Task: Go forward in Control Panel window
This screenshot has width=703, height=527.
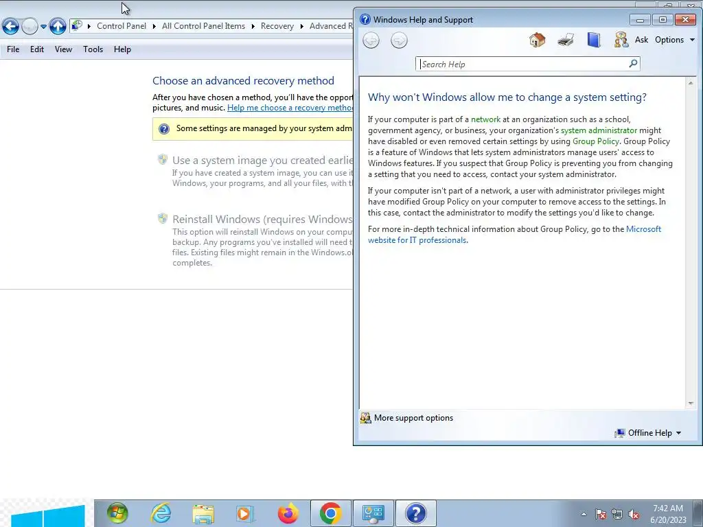Action: point(30,27)
